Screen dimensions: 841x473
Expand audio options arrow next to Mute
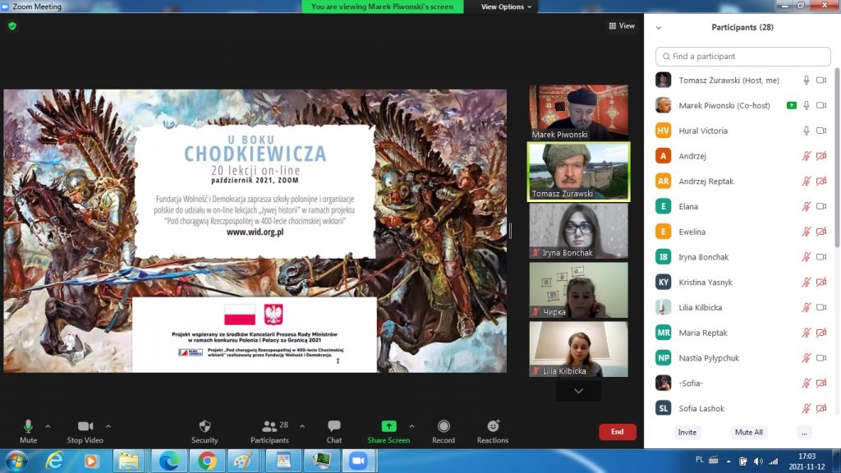48,426
